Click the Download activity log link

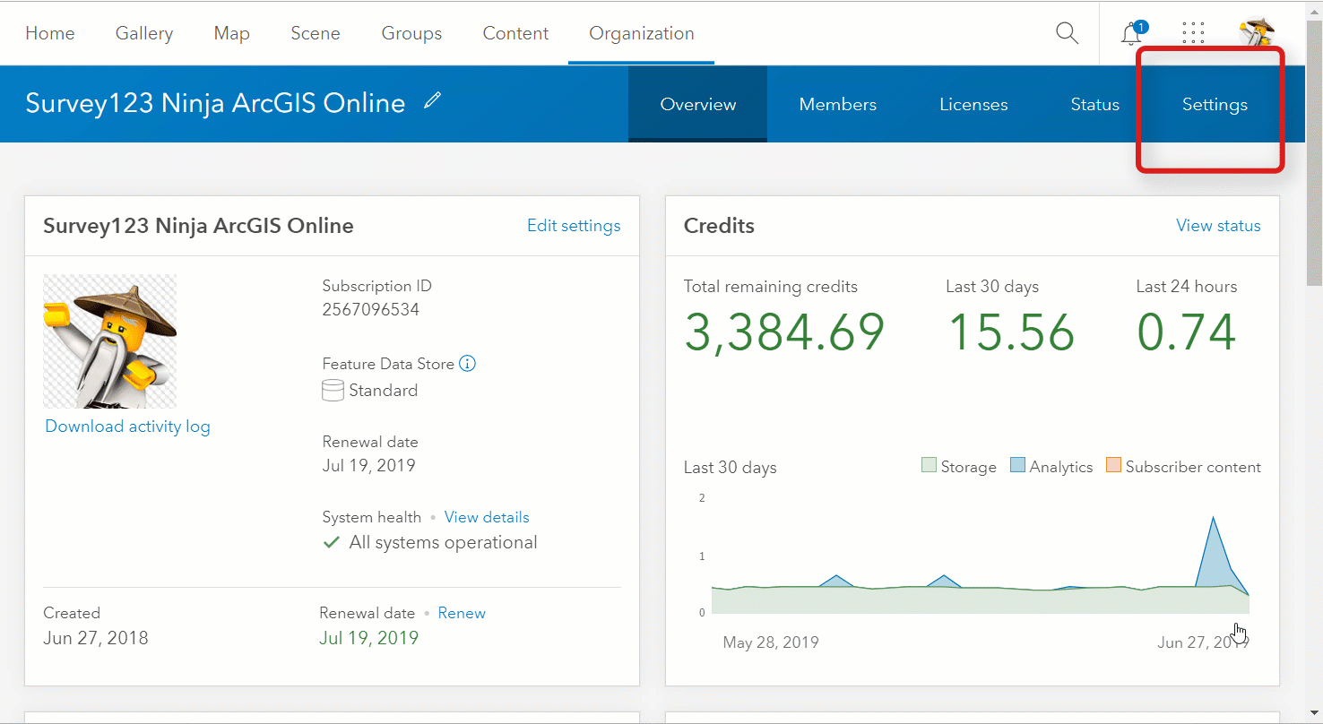point(127,427)
